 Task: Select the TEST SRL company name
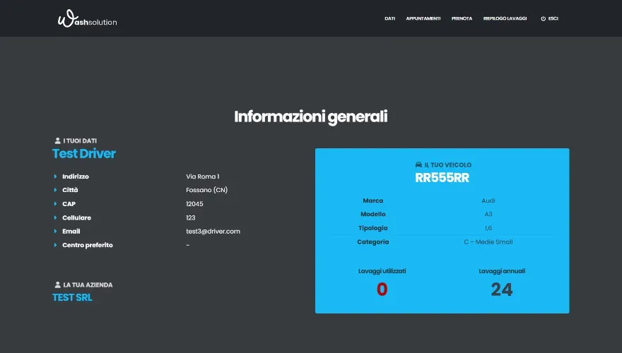pos(72,297)
